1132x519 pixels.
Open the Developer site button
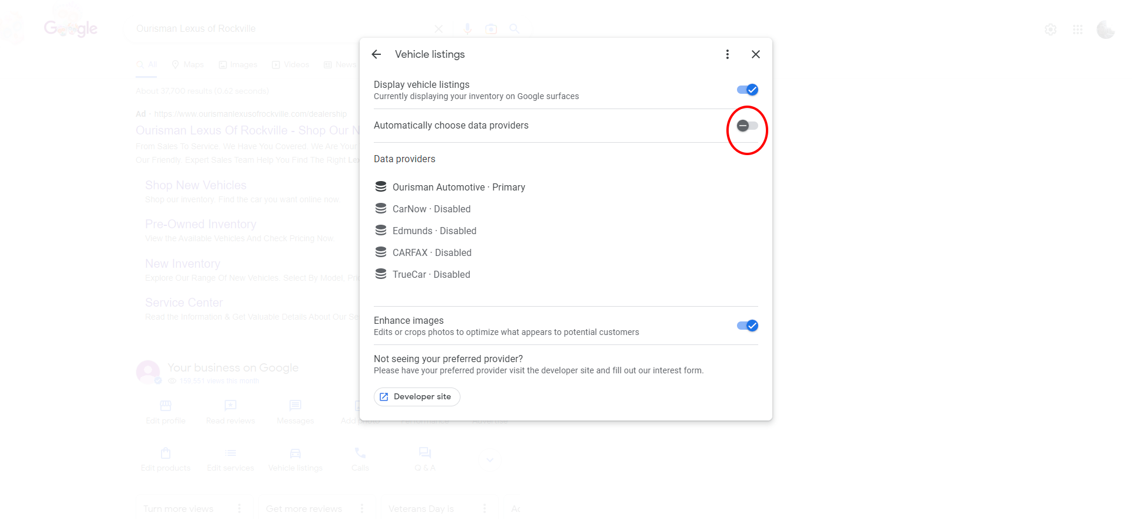(417, 397)
